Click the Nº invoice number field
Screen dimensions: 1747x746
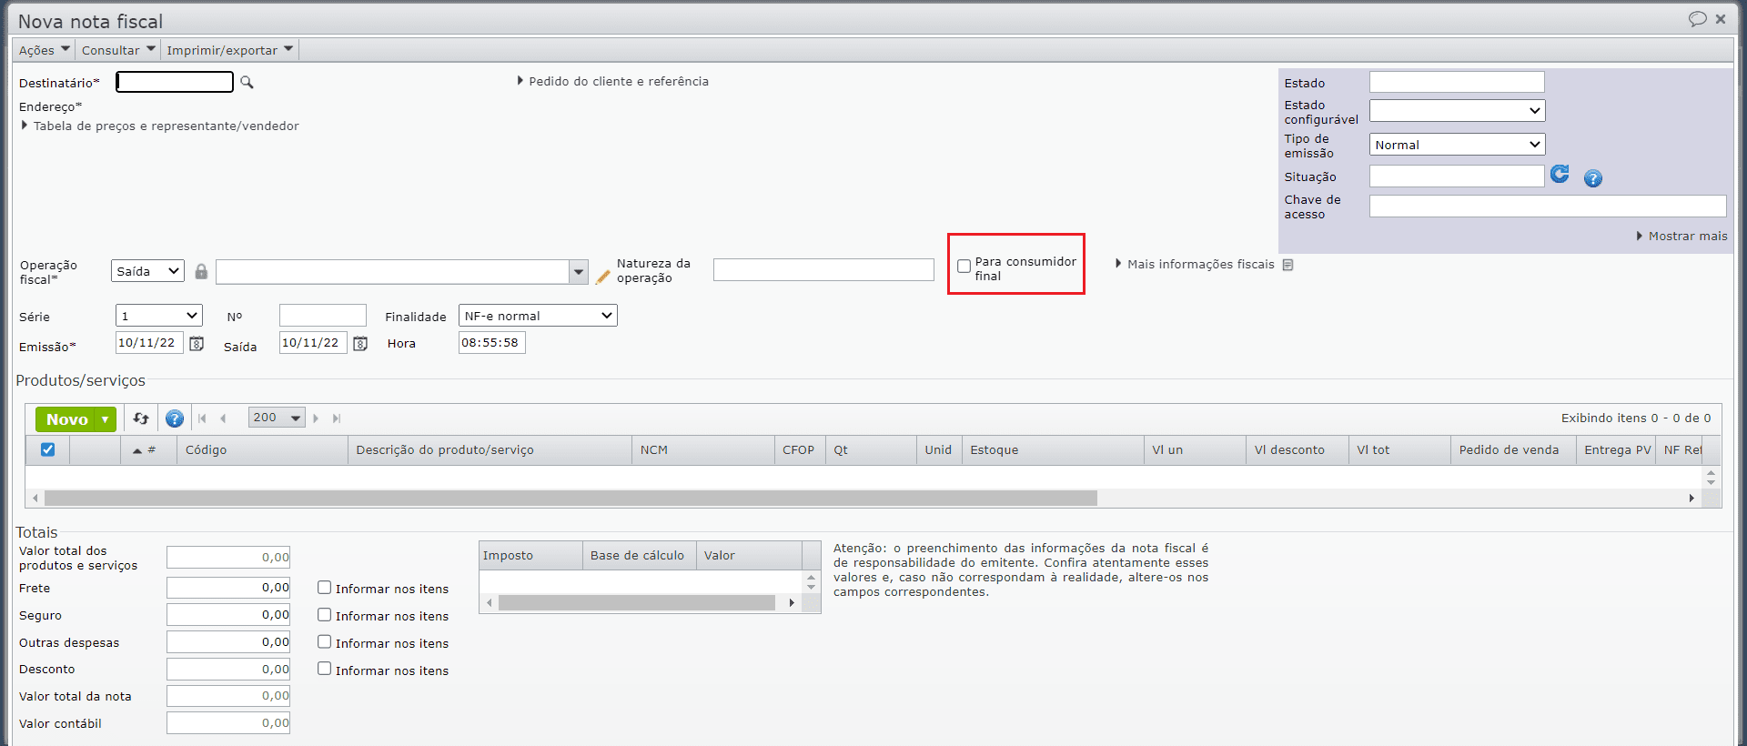323,316
